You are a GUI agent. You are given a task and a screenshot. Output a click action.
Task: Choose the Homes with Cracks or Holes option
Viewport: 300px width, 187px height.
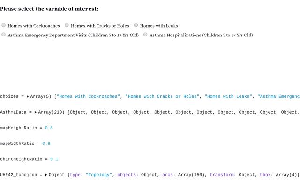(67, 25)
